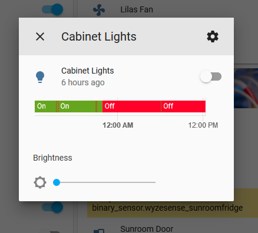The width and height of the screenshot is (258, 233).
Task: Click the last Off history segment
Action: click(183, 106)
